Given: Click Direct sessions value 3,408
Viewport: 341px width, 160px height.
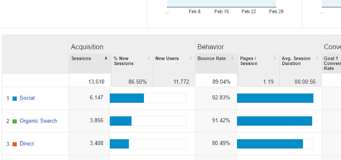Looking at the screenshot, I should pos(96,143).
